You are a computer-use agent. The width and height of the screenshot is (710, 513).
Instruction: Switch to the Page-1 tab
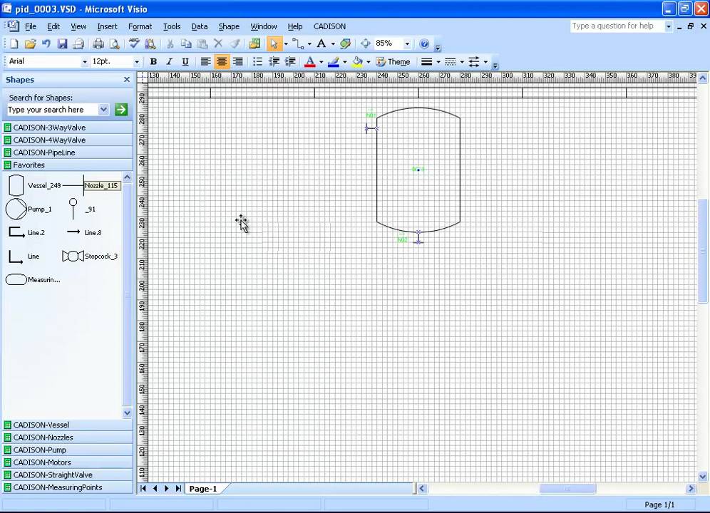click(203, 489)
